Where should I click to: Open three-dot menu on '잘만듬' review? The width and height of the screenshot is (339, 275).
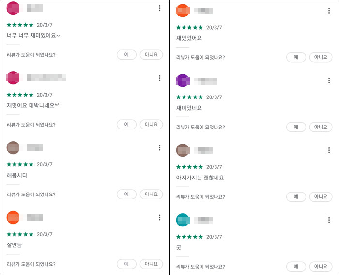[x=159, y=218]
